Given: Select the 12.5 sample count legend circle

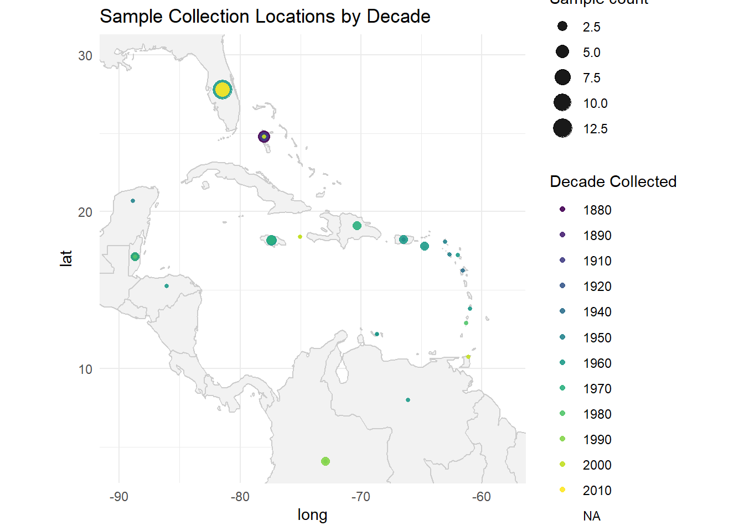Looking at the screenshot, I should point(562,128).
